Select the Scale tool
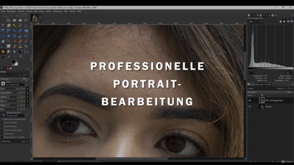294x165 pixels. click(x=14, y=31)
